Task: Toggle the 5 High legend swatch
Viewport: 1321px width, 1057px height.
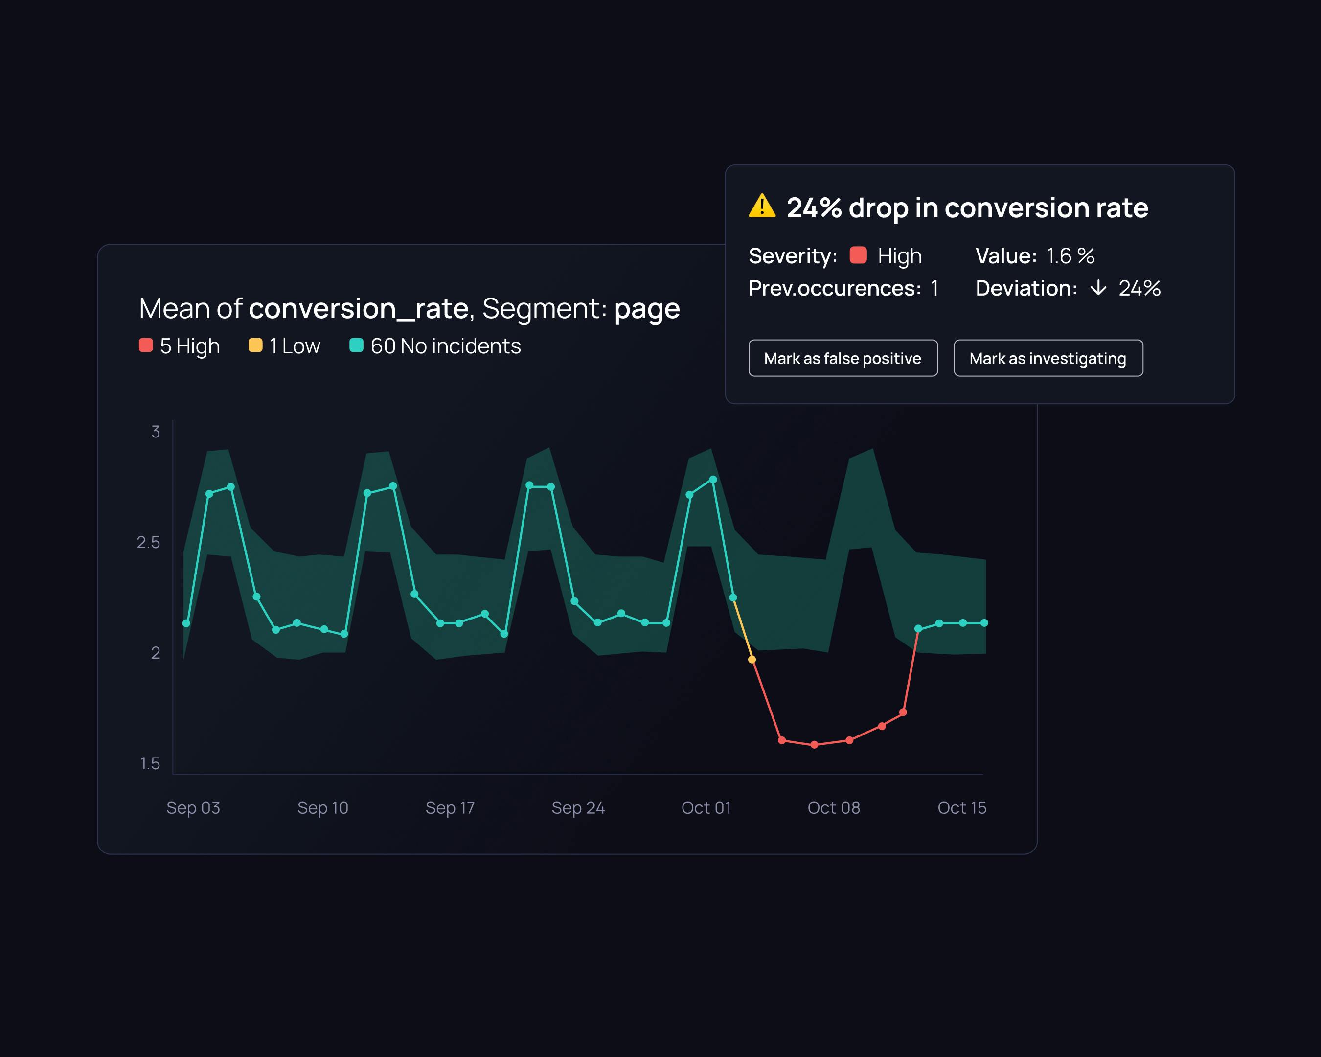Action: tap(146, 345)
